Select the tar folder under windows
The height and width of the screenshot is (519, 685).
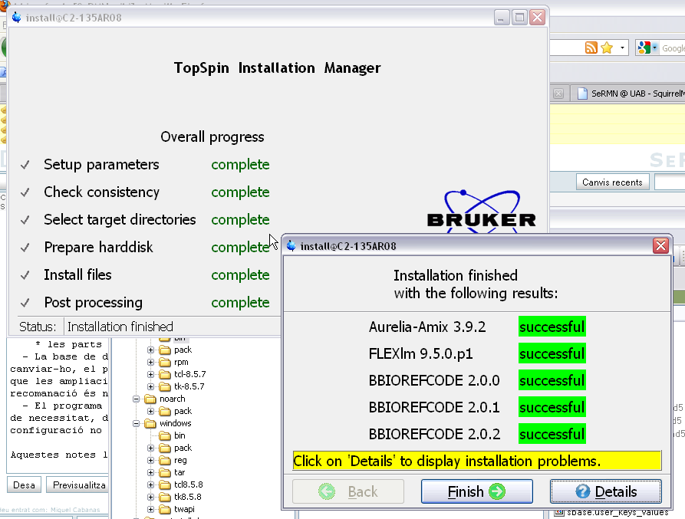click(x=179, y=472)
